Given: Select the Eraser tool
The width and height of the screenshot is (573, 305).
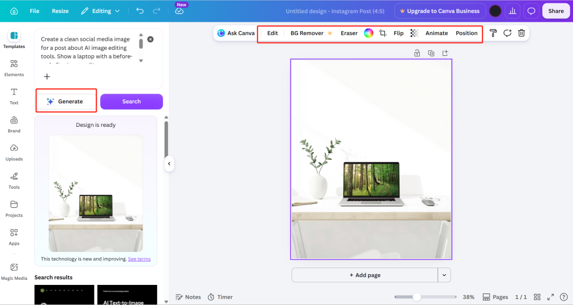Looking at the screenshot, I should 349,33.
